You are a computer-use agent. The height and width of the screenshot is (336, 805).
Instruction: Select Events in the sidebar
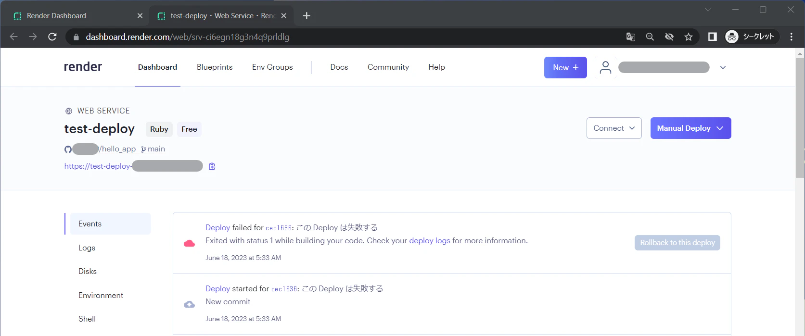pos(110,224)
